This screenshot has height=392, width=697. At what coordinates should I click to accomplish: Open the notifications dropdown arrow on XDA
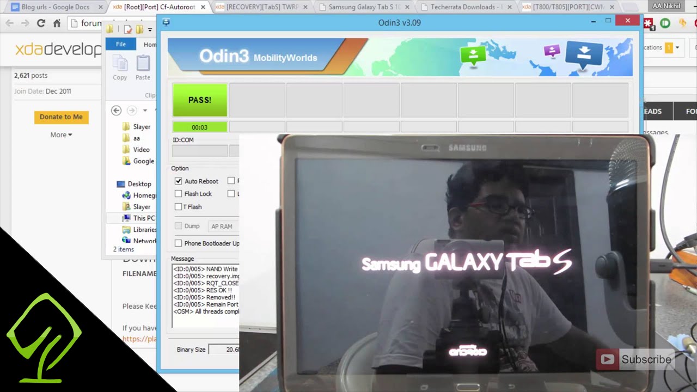tap(677, 47)
